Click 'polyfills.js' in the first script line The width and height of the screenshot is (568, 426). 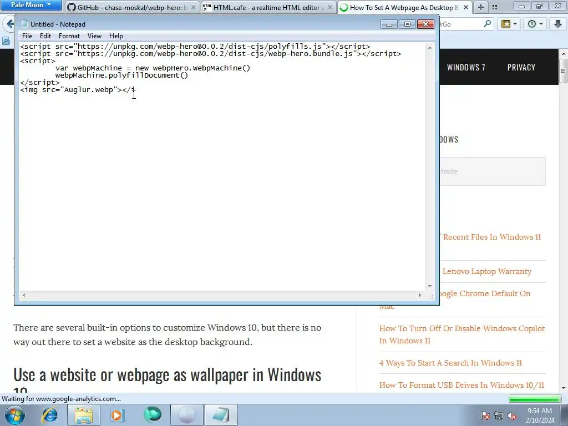(295, 47)
